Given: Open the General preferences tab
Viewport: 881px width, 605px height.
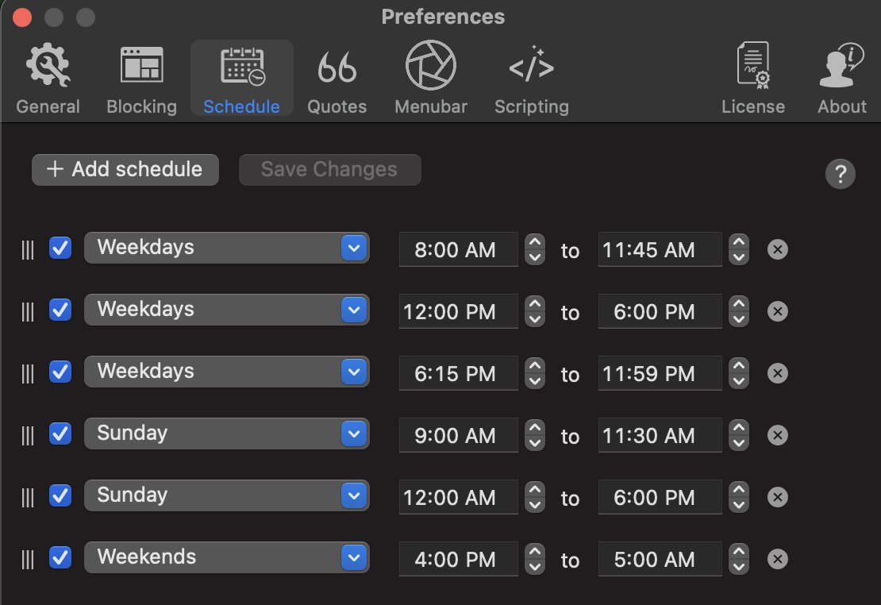Looking at the screenshot, I should [x=48, y=79].
